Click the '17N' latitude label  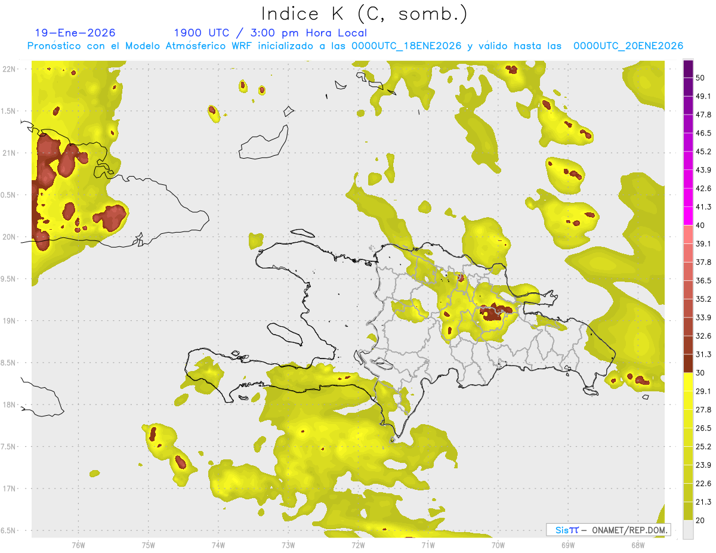8,489
